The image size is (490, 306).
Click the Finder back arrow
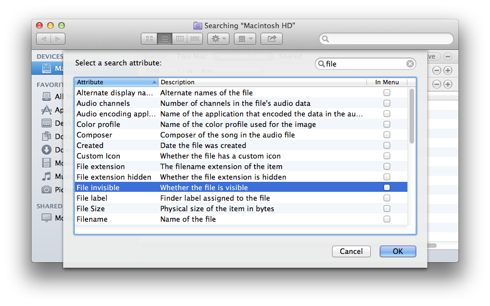click(x=44, y=39)
